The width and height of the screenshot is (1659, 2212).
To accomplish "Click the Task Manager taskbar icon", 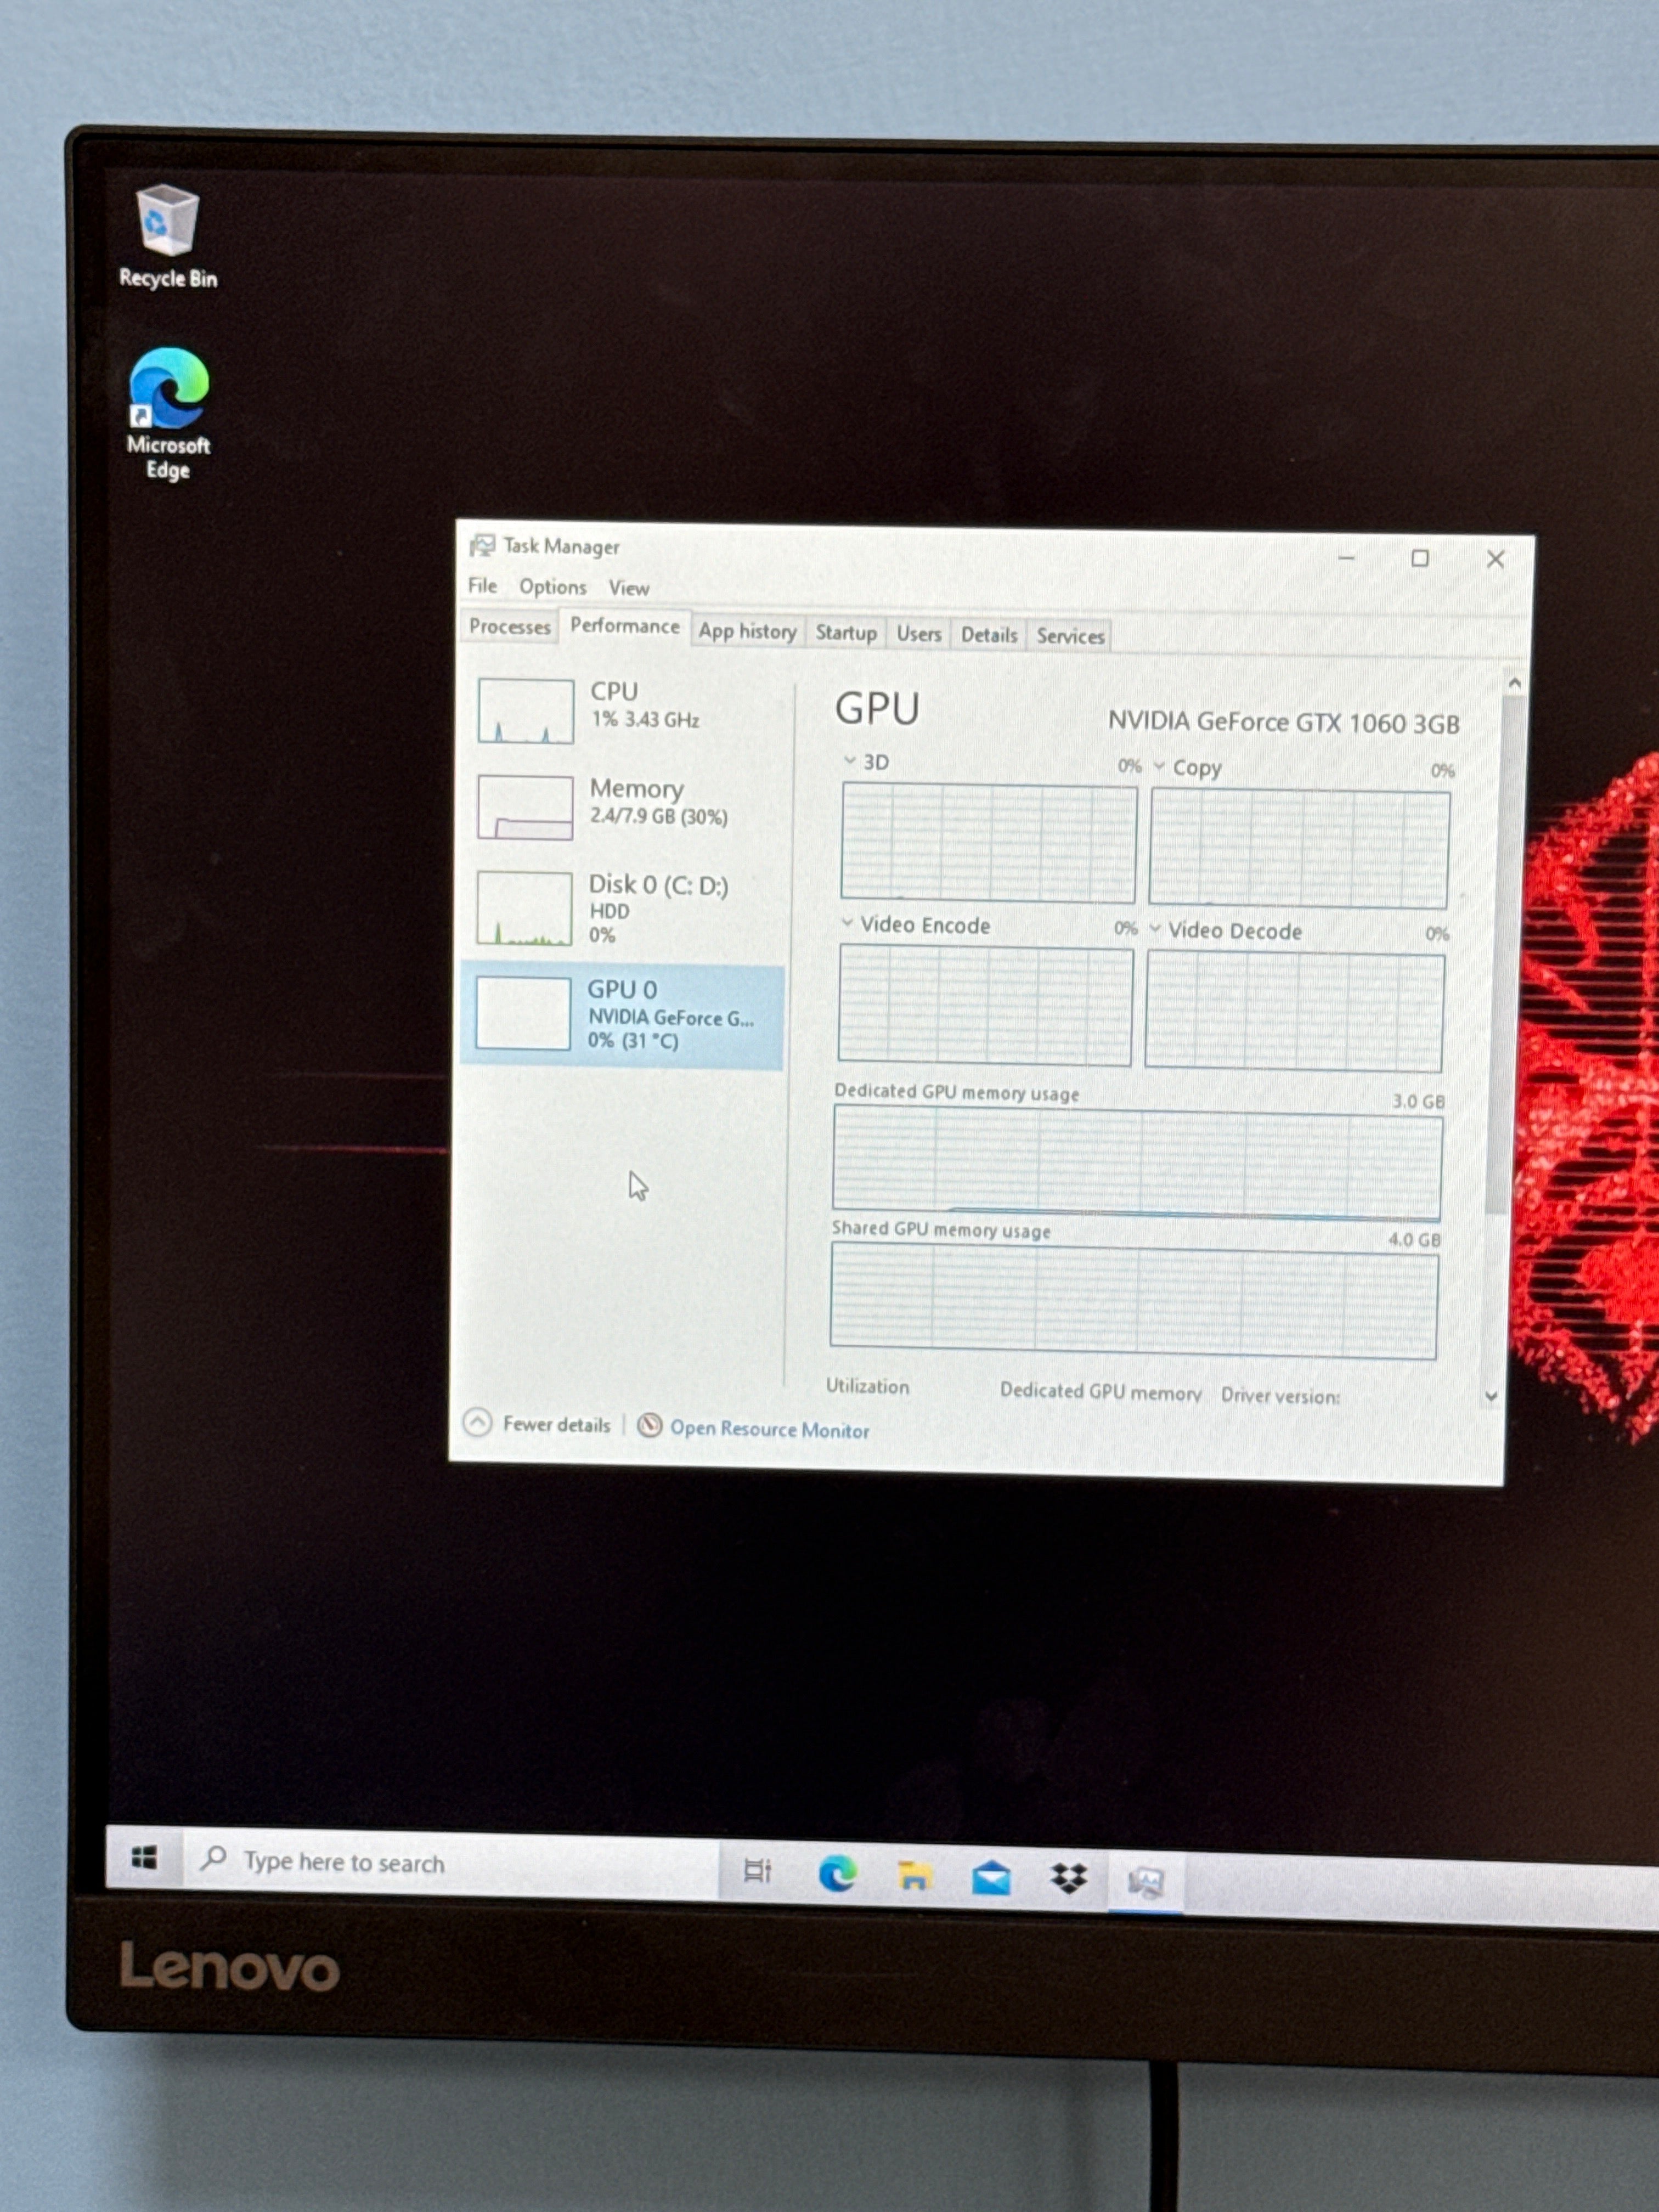I will pyautogui.click(x=1145, y=1882).
